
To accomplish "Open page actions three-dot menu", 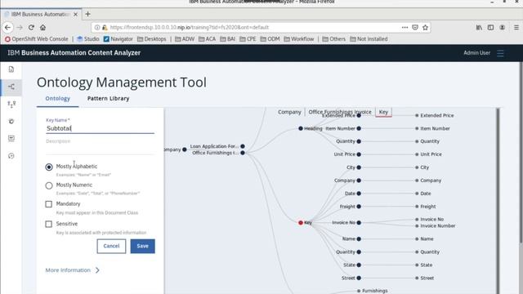I will [x=405, y=27].
